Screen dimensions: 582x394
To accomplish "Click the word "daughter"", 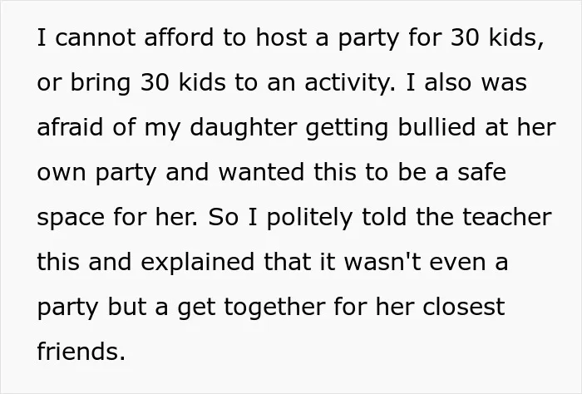I will click(244, 128).
